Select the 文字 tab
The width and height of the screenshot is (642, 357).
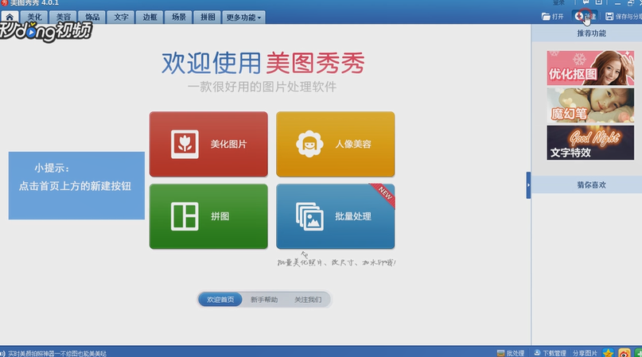coord(121,17)
